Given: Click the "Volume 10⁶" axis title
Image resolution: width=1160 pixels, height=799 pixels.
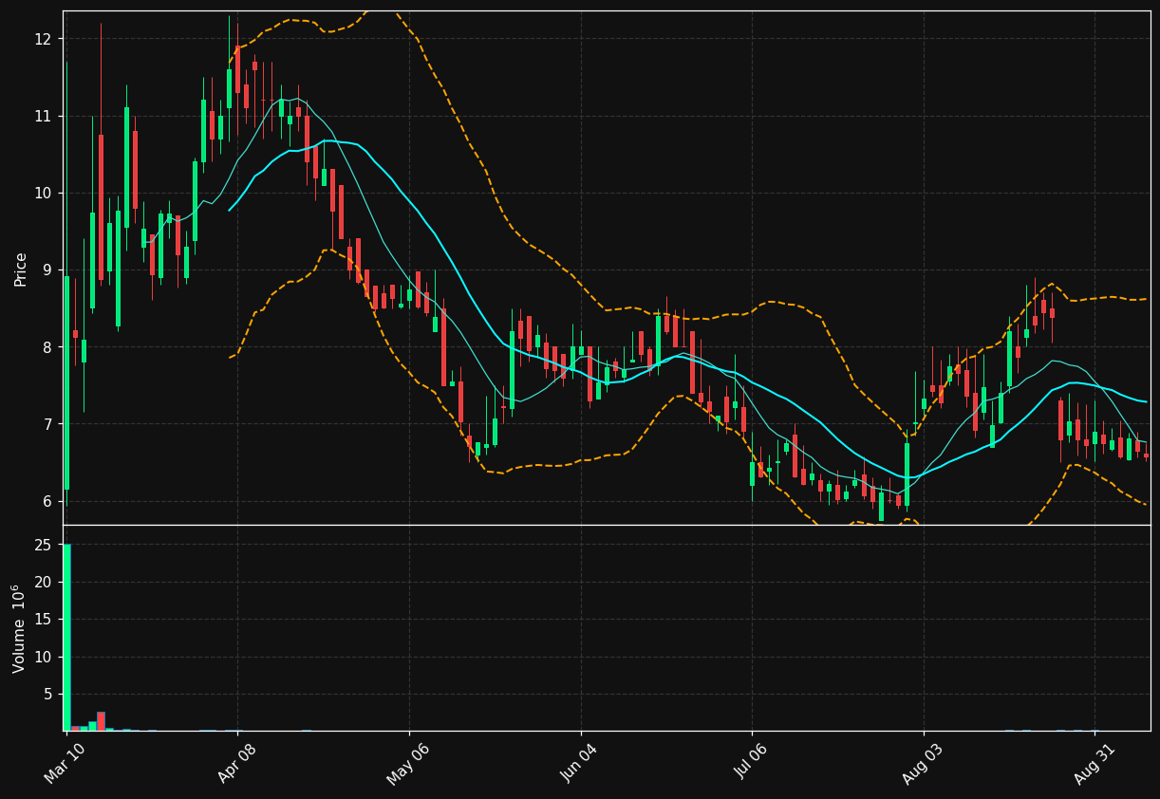Looking at the screenshot, I should (19, 628).
